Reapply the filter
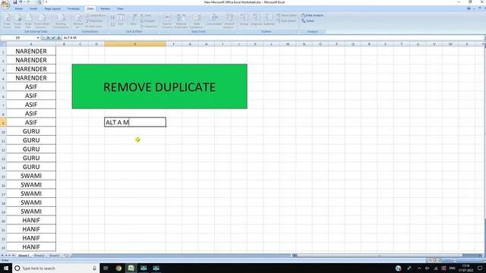This screenshot has width=486, height=273. (x=147, y=20)
